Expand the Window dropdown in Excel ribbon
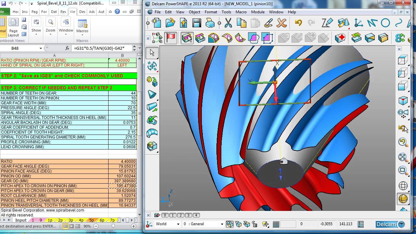 [x=66, y=34]
